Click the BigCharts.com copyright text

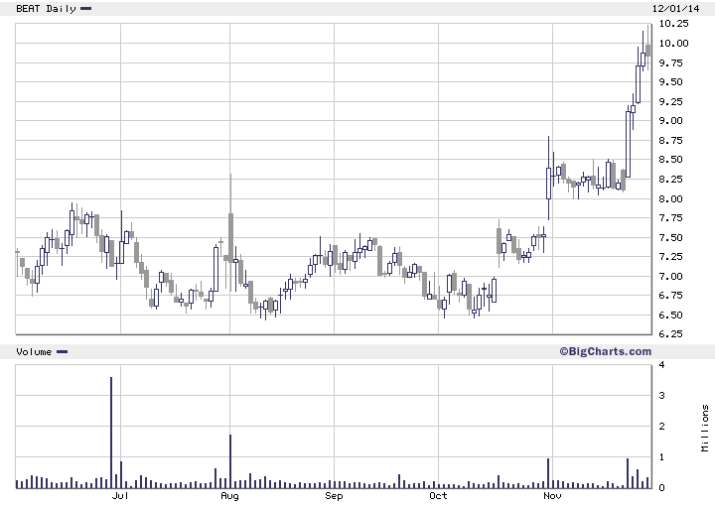tap(606, 351)
